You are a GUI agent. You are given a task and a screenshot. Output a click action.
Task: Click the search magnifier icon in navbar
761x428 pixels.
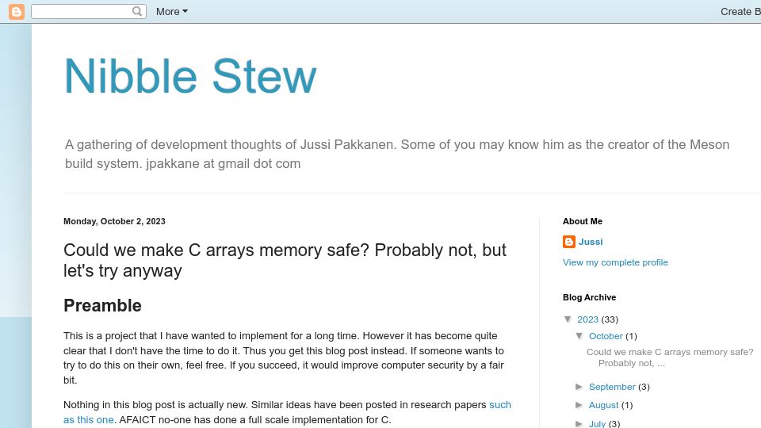(x=137, y=11)
